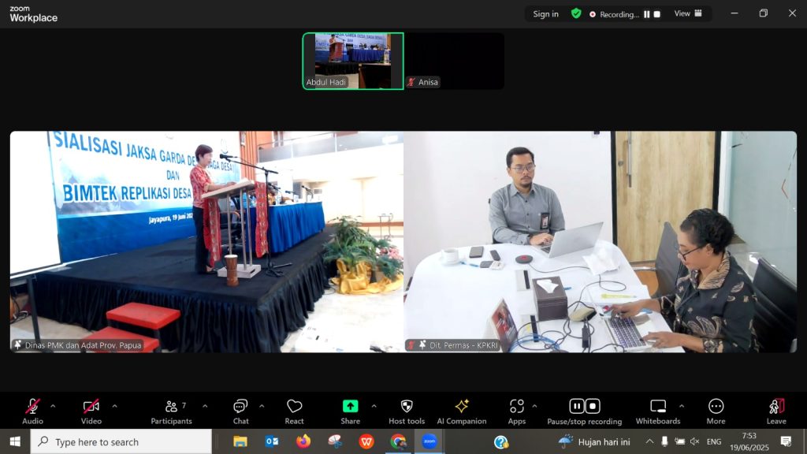
Task: Open the muted volume tray icon
Action: 695,441
